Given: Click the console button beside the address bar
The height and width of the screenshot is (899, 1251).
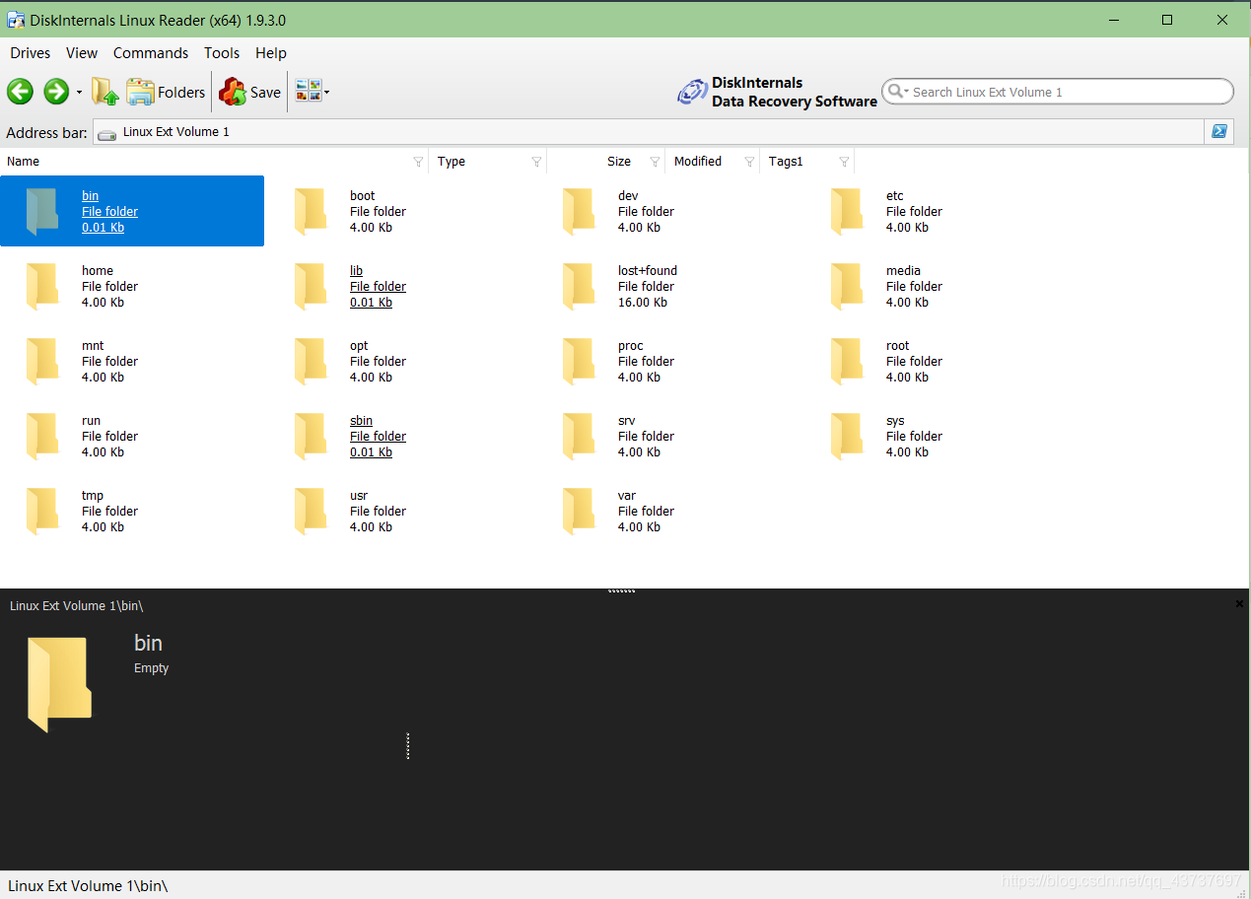Looking at the screenshot, I should coord(1219,131).
